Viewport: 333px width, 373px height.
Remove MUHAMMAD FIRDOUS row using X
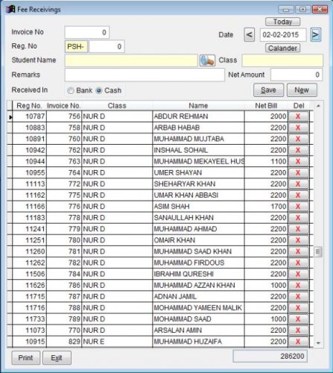(x=298, y=263)
